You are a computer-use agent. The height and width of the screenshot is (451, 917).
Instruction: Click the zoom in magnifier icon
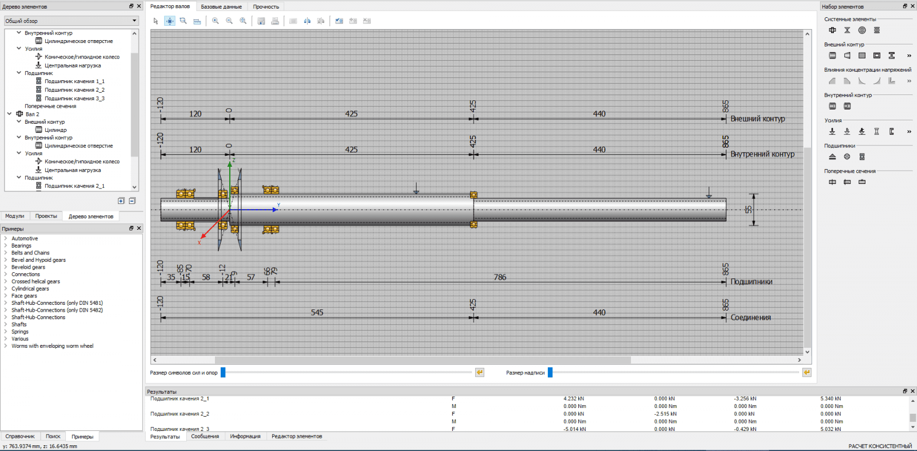click(215, 21)
